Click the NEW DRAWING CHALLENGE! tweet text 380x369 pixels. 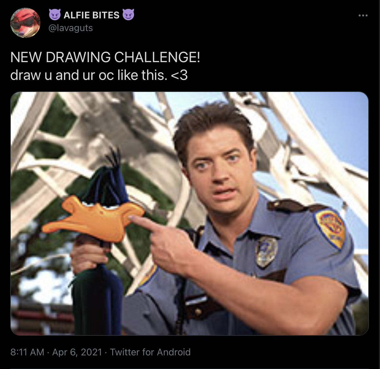[x=105, y=57]
